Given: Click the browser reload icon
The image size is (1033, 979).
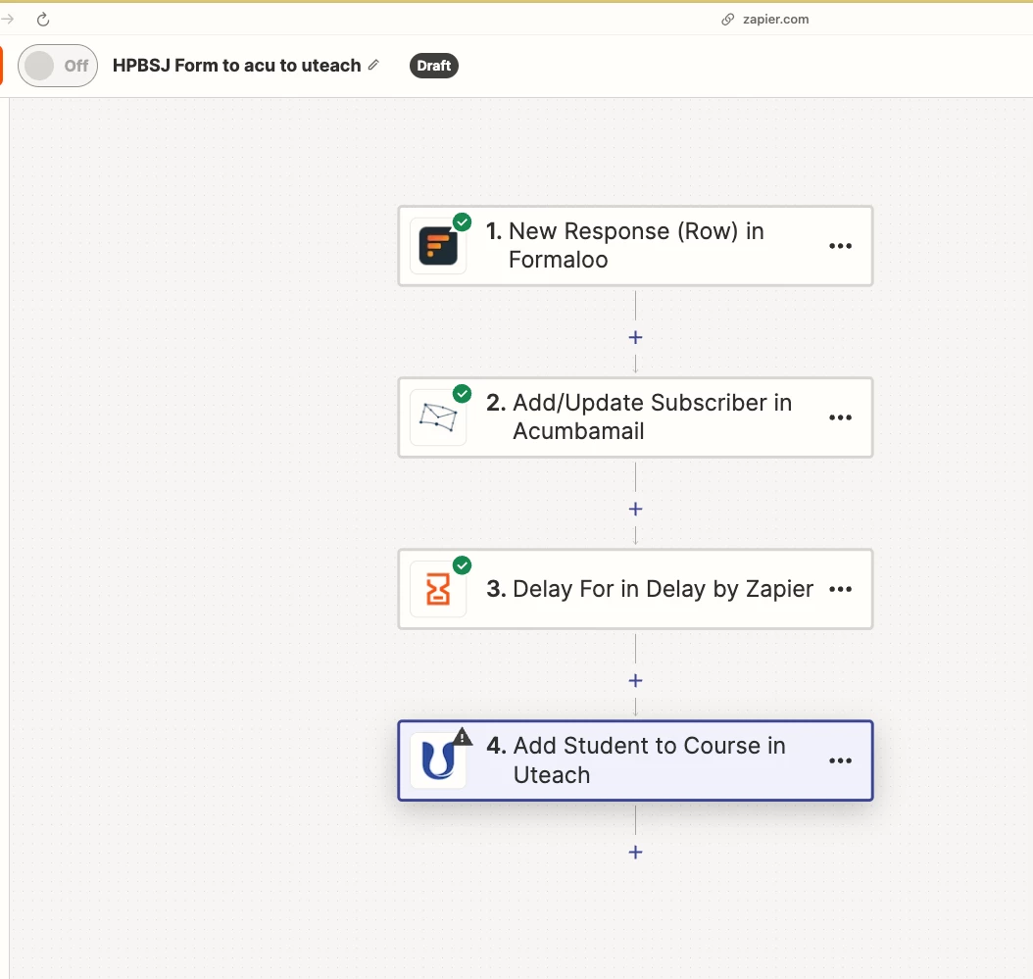Looking at the screenshot, I should (43, 19).
